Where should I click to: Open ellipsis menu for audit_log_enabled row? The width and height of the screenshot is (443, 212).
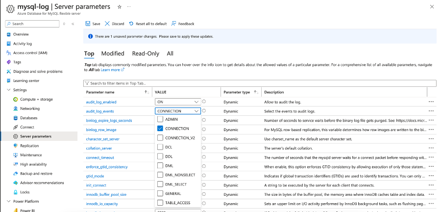431,102
